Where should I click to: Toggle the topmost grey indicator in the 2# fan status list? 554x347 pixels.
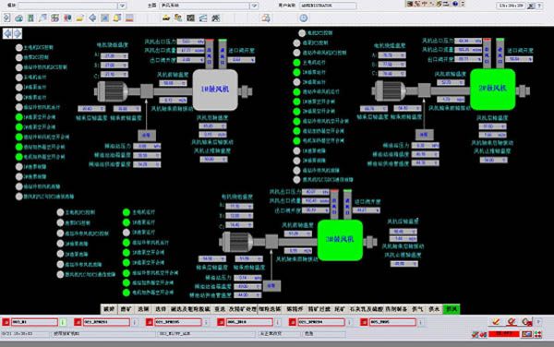tap(302, 33)
